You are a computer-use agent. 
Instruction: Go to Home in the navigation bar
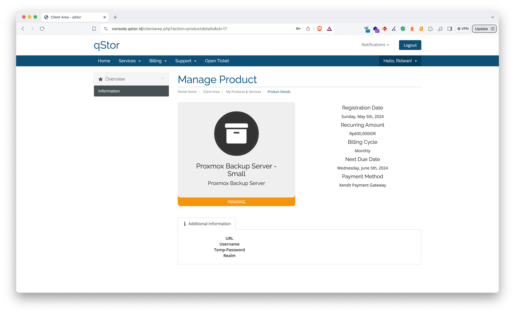pos(104,61)
